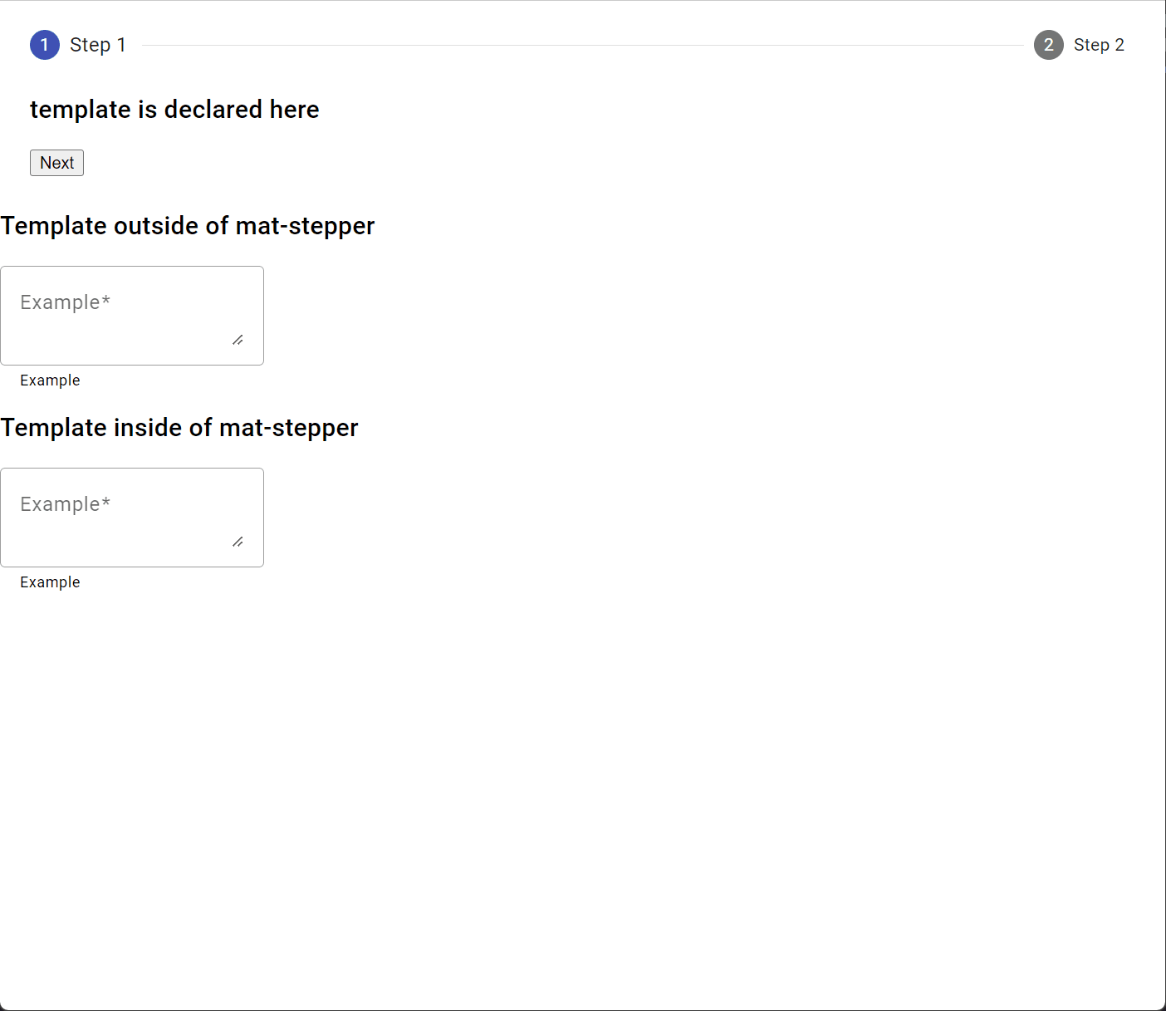Click the Step 1 label text

click(98, 45)
